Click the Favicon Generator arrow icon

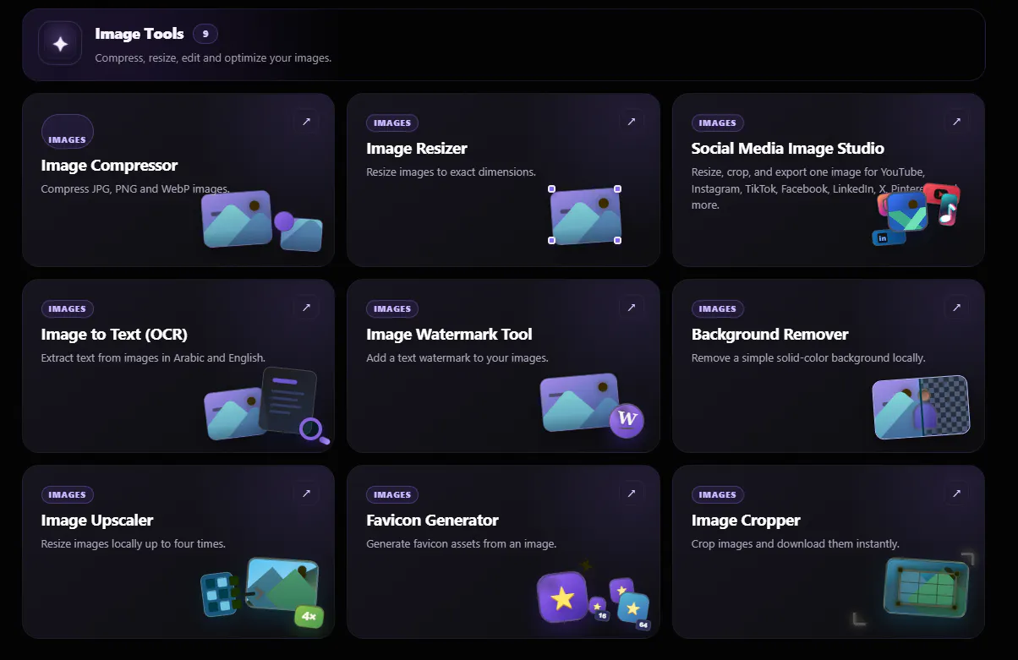click(631, 494)
